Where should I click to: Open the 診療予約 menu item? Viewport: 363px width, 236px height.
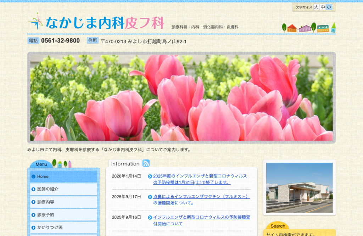63,215
